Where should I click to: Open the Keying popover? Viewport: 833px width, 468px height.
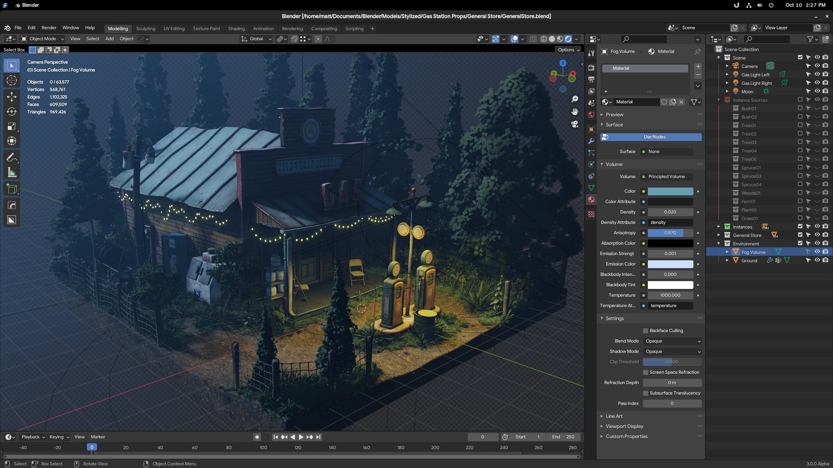[x=59, y=437]
